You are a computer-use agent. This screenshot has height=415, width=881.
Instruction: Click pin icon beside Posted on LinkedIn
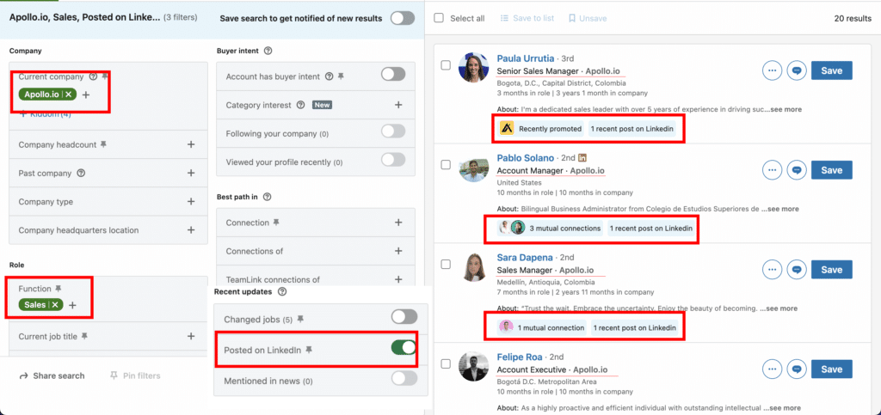tap(309, 350)
